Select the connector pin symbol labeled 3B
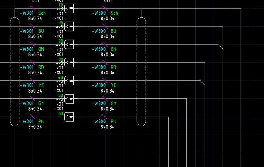Screen dimensions: 264x167 coord(69,63)
